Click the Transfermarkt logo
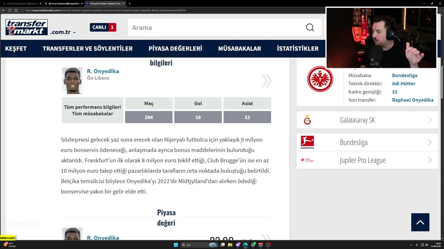The height and width of the screenshot is (249, 444). 26,27
